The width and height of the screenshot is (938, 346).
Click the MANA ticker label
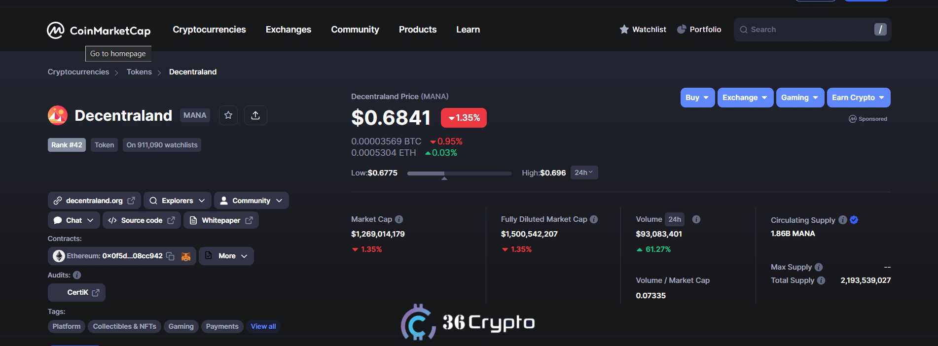click(x=195, y=115)
